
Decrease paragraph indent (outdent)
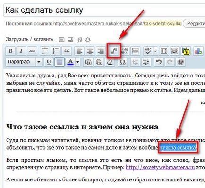coord(135,62)
